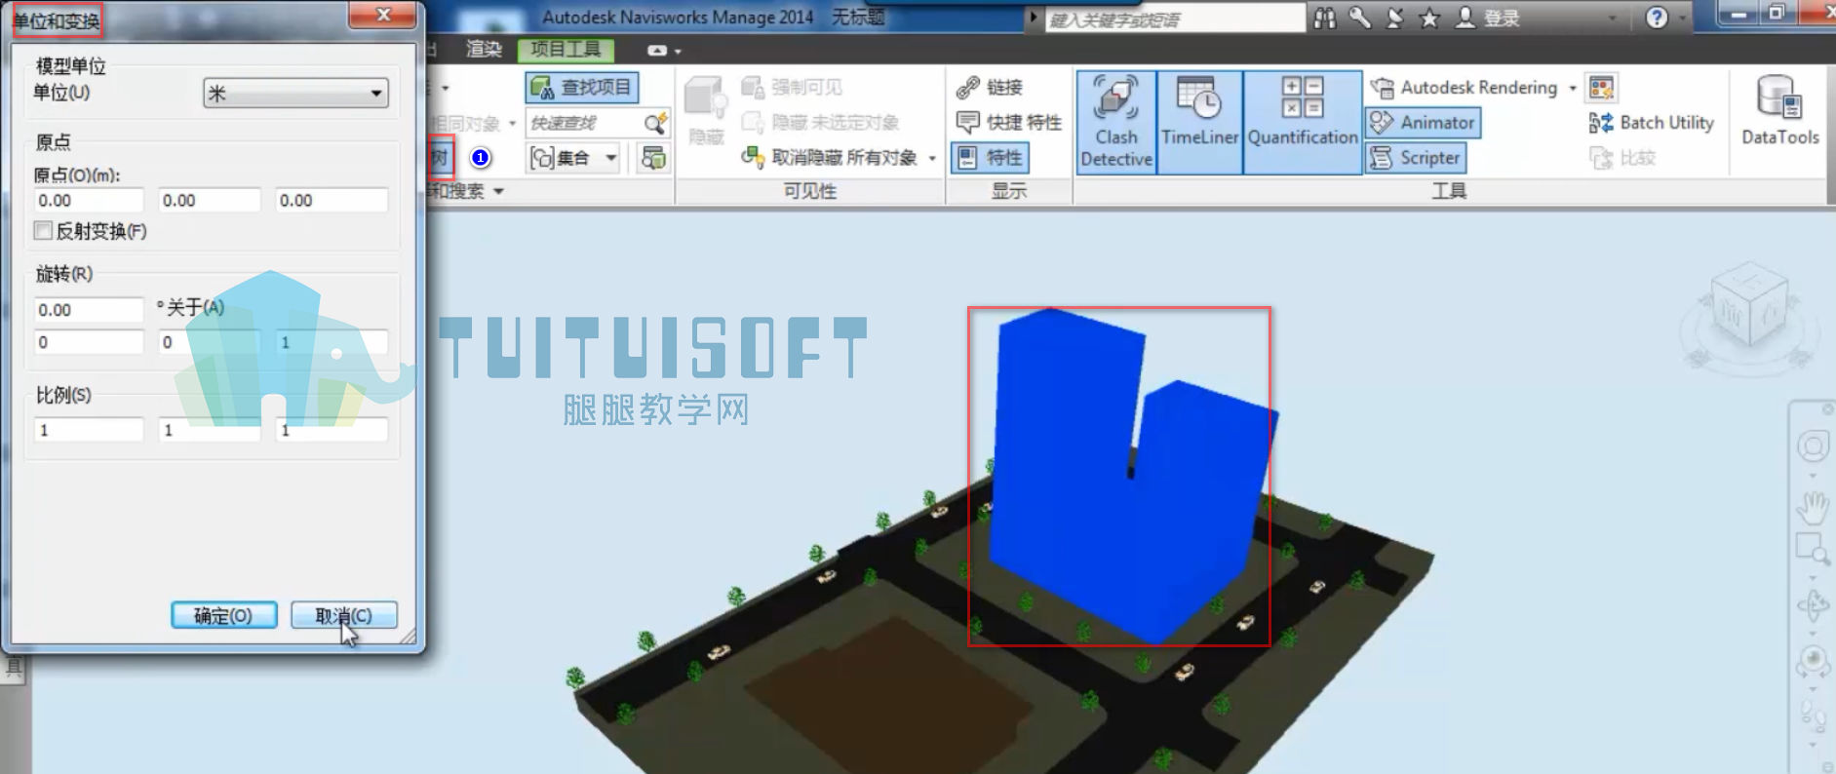
Task: Toggle the 特性 properties panel
Action: [x=991, y=158]
